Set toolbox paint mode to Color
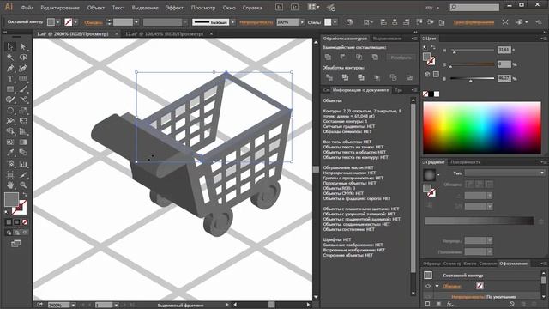This screenshot has width=549, height=309. 9,222
